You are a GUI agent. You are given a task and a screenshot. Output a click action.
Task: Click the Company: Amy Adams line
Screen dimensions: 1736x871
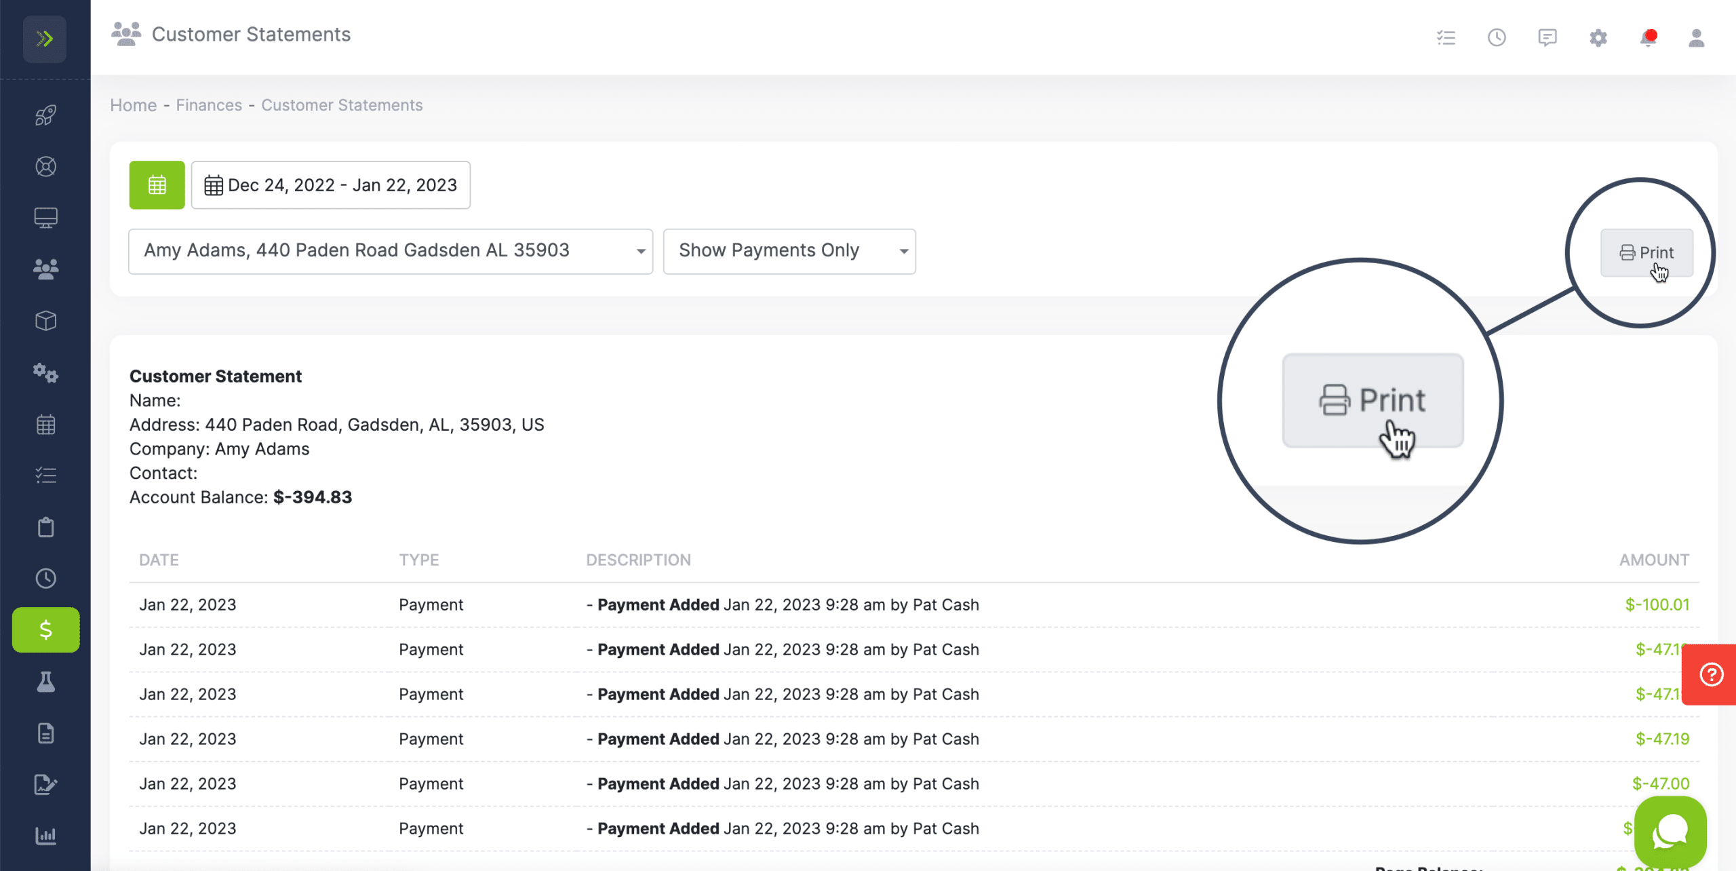(219, 449)
